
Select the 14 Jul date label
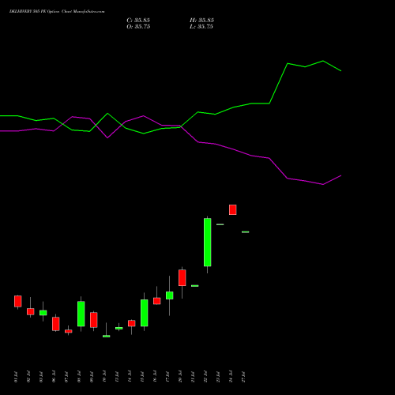[130, 377]
